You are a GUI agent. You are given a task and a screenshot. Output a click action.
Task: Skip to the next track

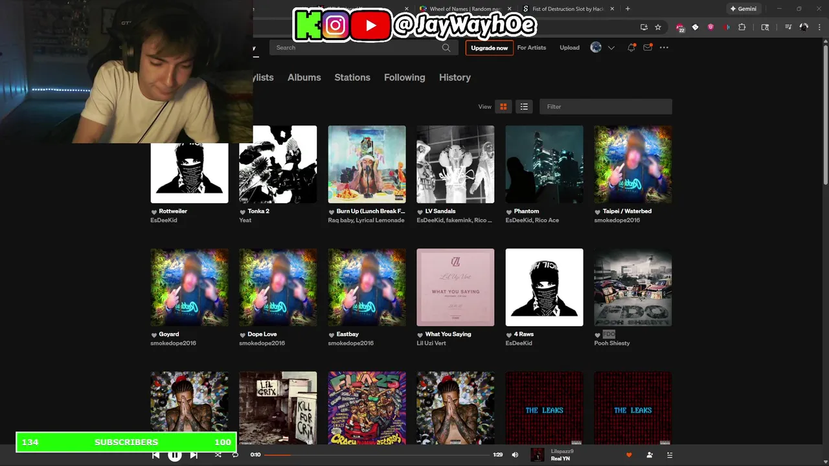(194, 455)
